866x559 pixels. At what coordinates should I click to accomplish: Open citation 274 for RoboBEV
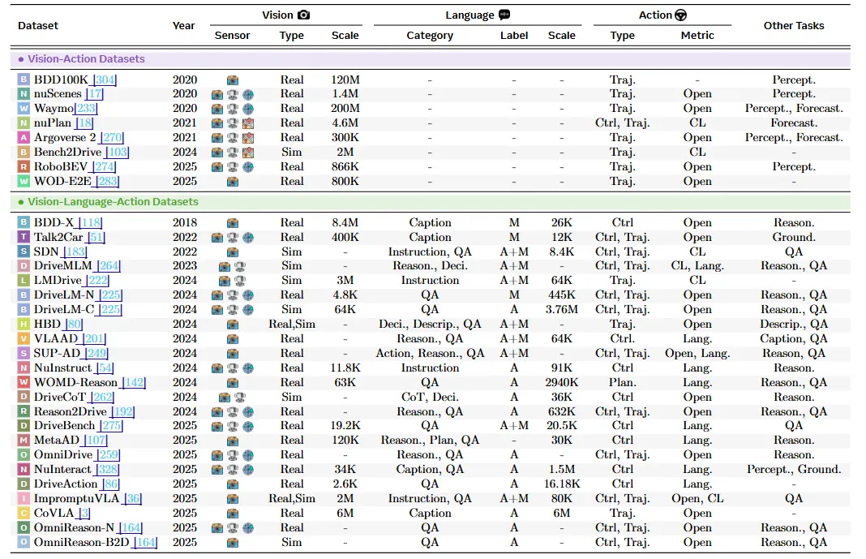click(x=104, y=166)
